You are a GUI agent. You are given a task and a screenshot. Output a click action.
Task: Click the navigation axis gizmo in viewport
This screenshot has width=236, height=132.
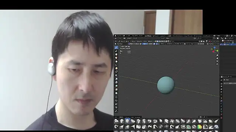215,49
